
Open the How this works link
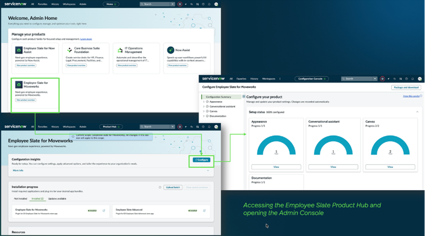411,96
